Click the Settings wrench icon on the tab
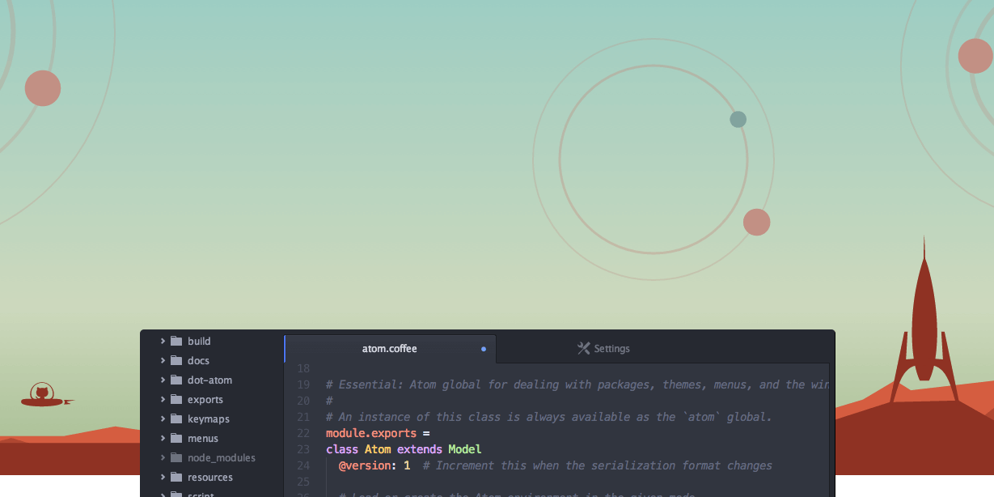 [583, 348]
